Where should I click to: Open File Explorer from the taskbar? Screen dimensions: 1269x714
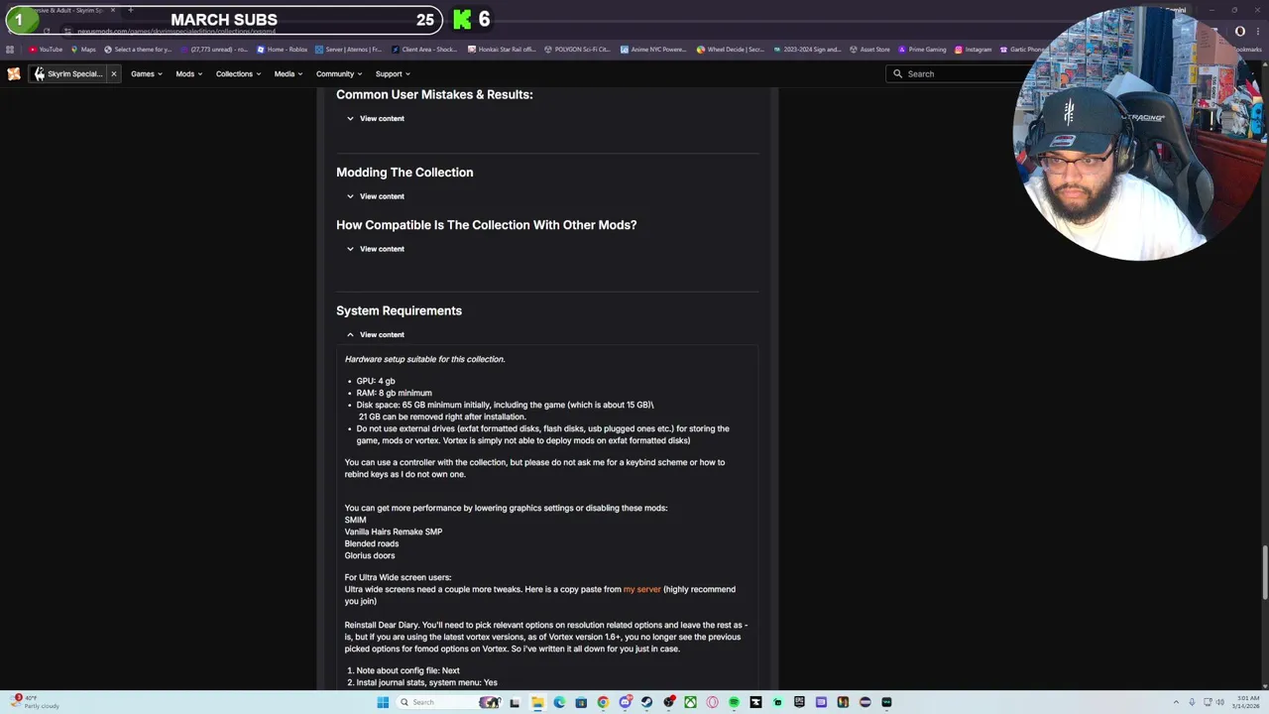537,702
